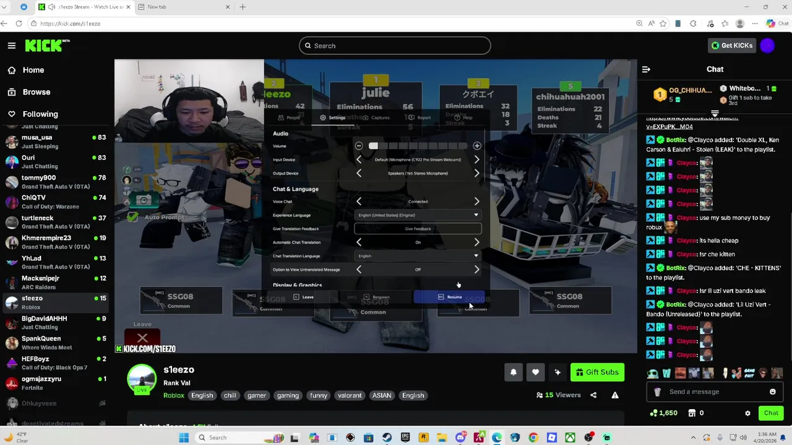792x445 pixels.
Task: Open Experience Language dropdown
Action: [x=418, y=215]
